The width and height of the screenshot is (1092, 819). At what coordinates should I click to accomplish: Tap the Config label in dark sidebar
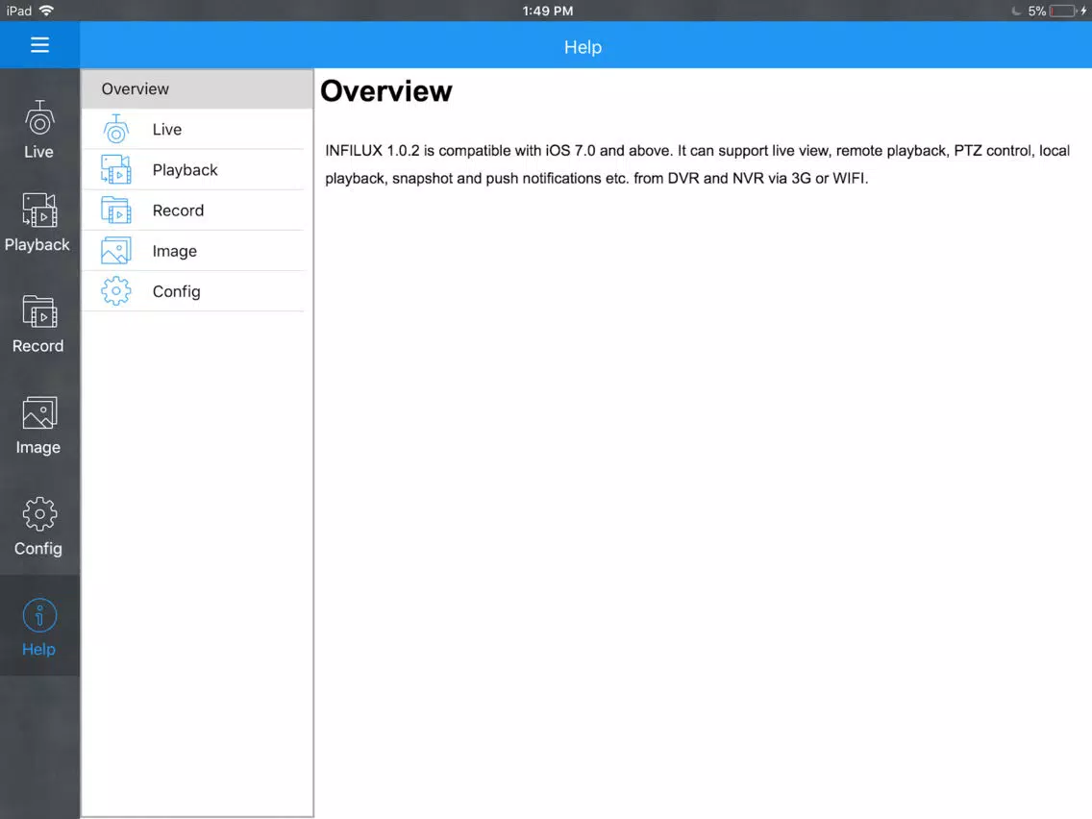(x=38, y=549)
